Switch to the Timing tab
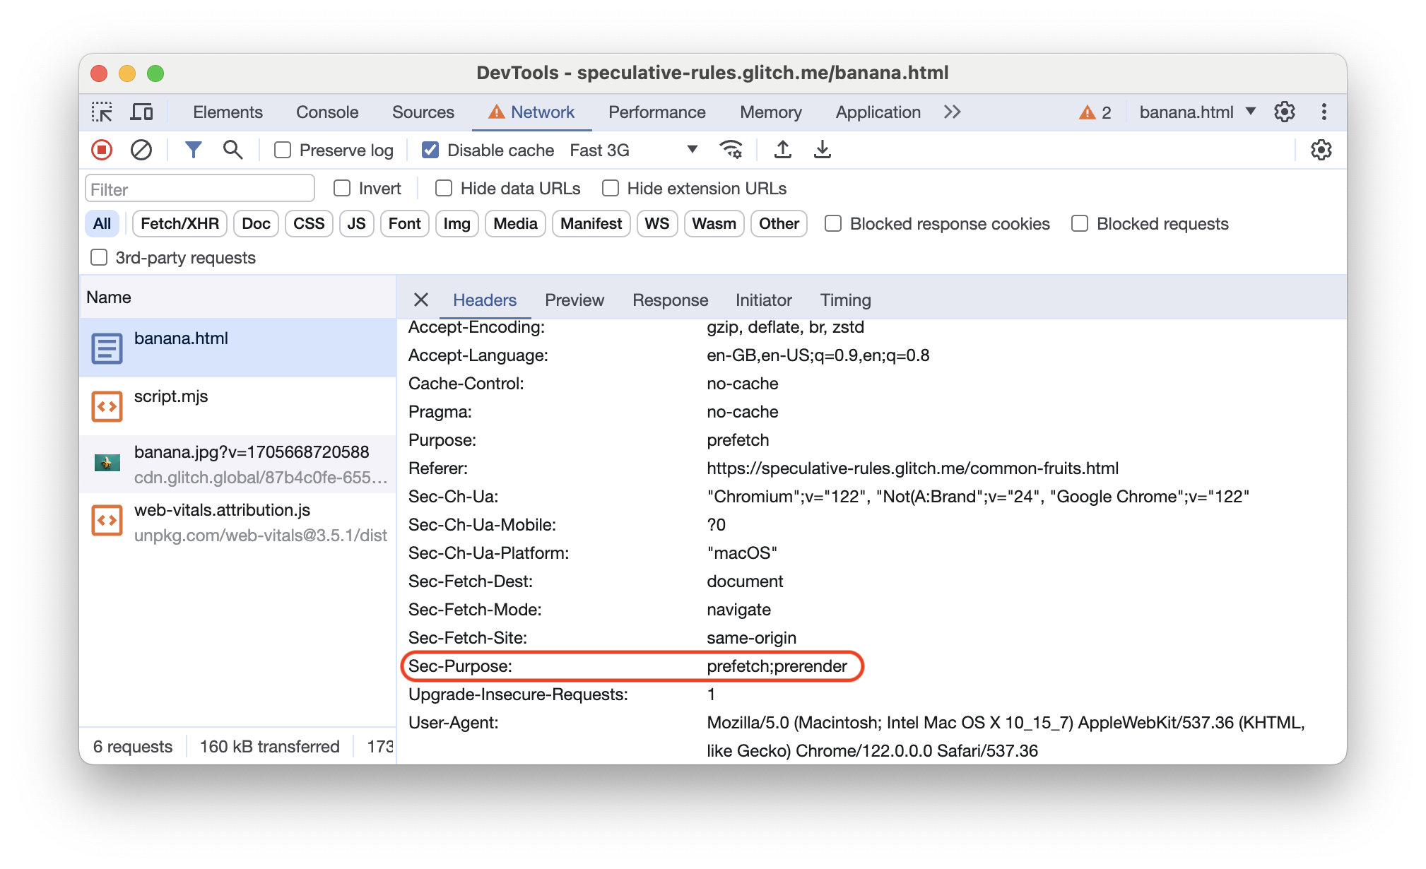This screenshot has height=869, width=1426. click(x=845, y=300)
